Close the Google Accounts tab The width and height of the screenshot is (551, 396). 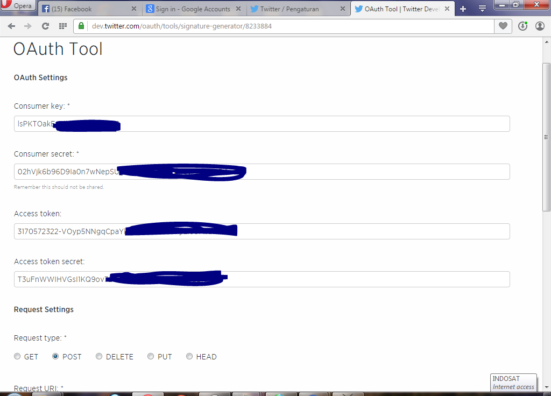point(238,9)
